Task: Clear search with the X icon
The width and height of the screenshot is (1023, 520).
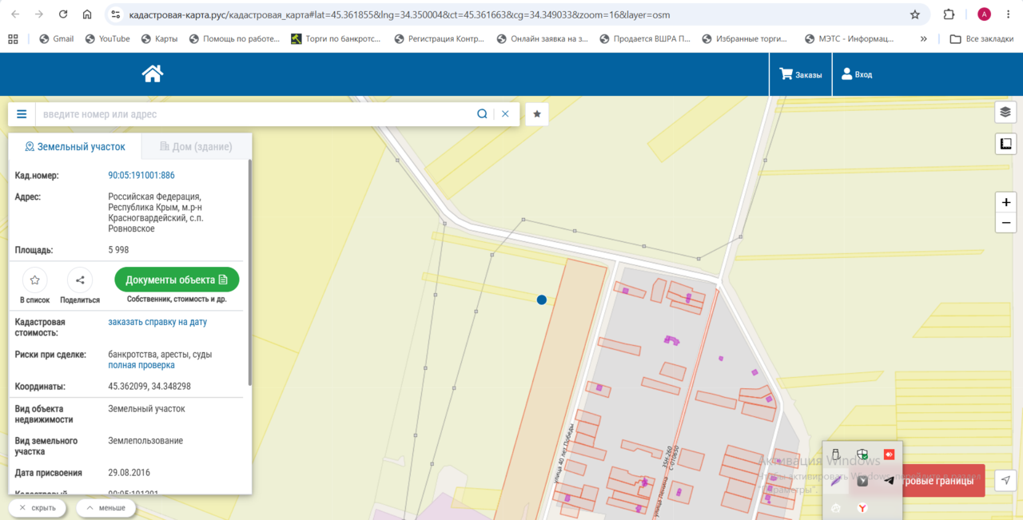Action: click(x=505, y=114)
